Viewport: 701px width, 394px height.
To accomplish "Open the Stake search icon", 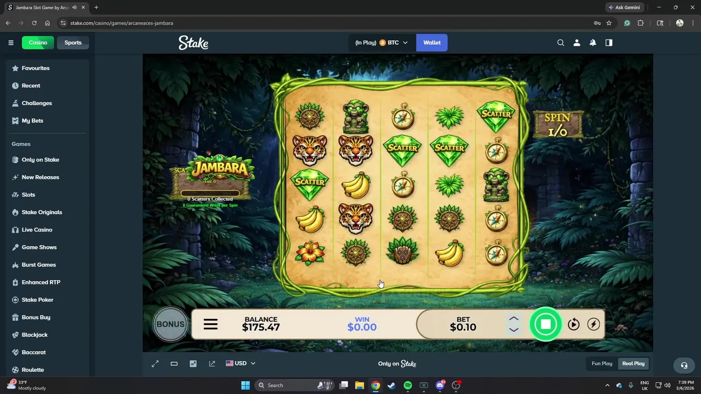I will point(560,43).
